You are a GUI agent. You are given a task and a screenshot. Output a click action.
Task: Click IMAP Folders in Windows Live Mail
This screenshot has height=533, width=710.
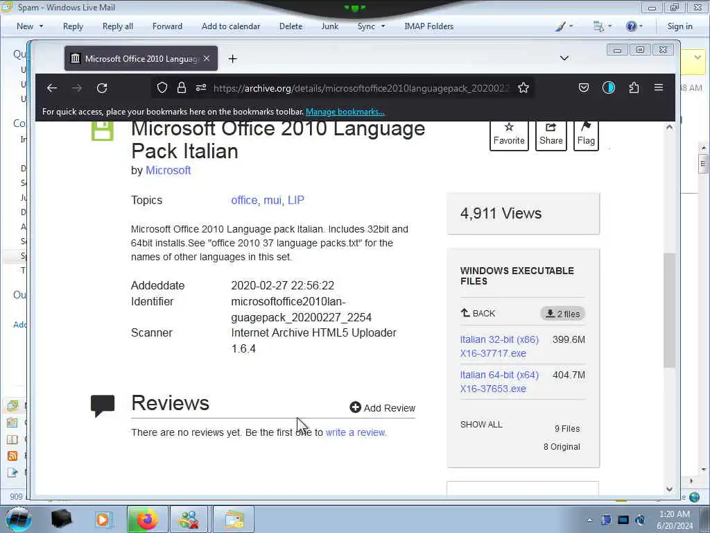click(428, 26)
